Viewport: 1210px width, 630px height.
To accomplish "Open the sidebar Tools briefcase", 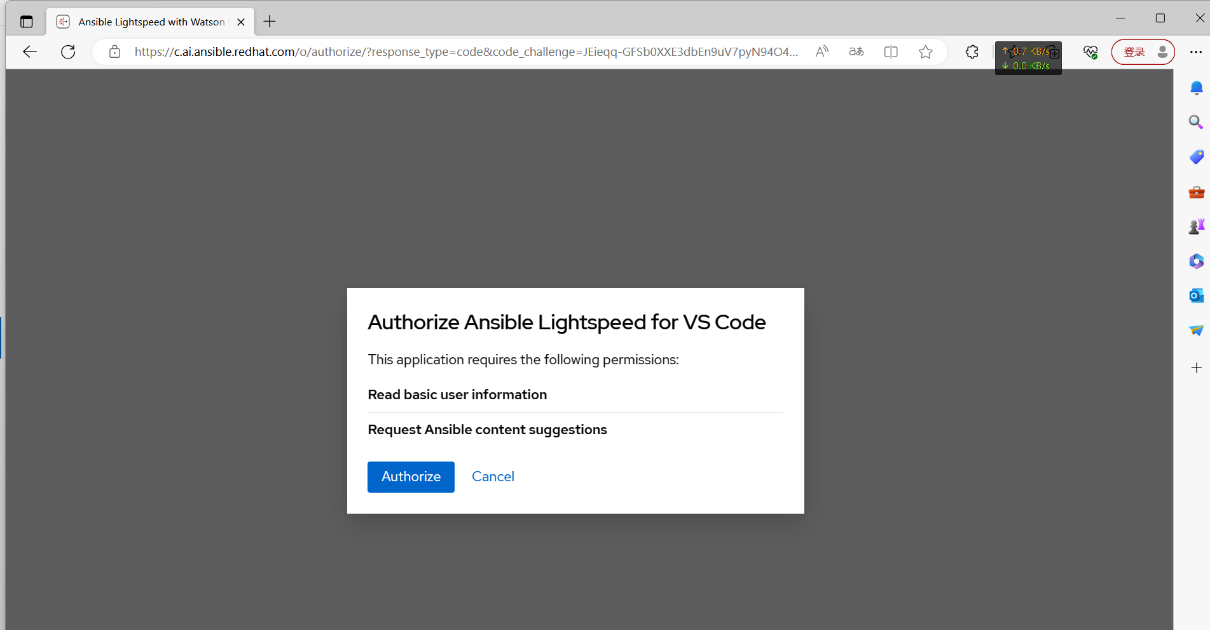I will [x=1196, y=192].
